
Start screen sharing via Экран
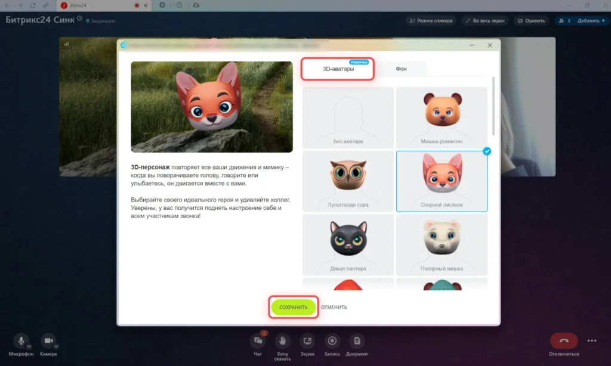point(308,341)
